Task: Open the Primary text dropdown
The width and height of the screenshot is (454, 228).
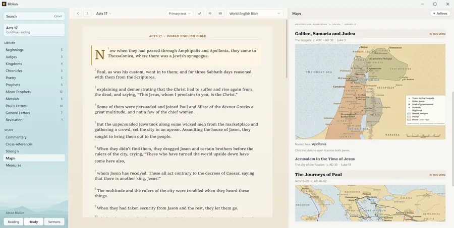Action: 180,13
